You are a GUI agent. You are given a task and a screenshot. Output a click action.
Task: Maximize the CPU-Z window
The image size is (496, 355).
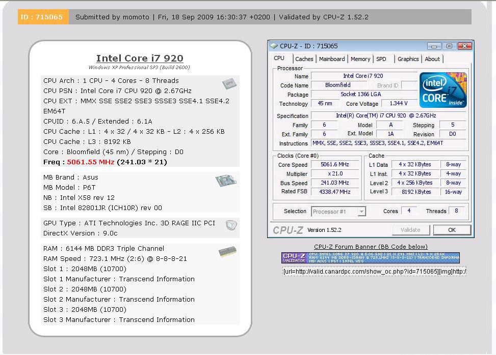click(449, 46)
